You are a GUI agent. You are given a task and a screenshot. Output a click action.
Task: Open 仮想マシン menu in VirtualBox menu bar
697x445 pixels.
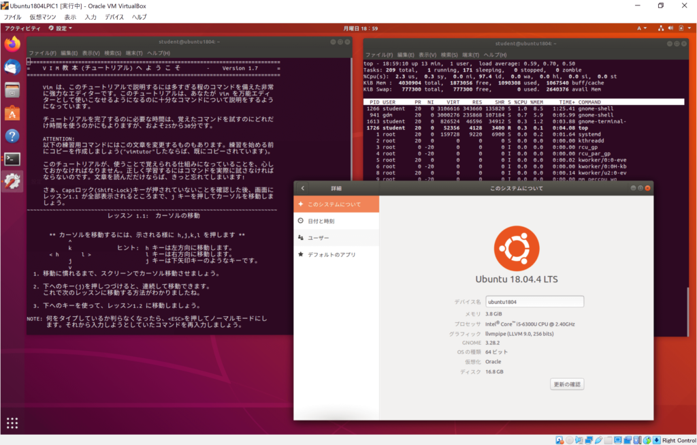tap(43, 17)
